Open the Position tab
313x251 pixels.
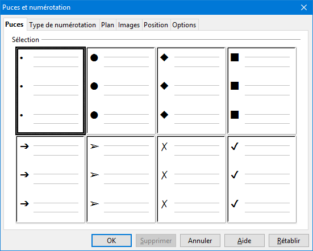click(x=156, y=25)
